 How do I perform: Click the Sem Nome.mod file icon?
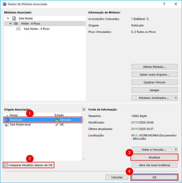click(6, 125)
